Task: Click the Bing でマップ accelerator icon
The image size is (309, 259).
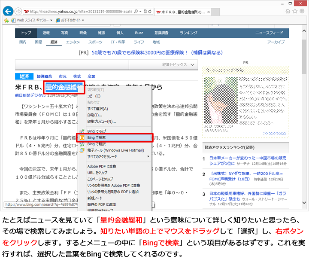Action: click(82, 131)
